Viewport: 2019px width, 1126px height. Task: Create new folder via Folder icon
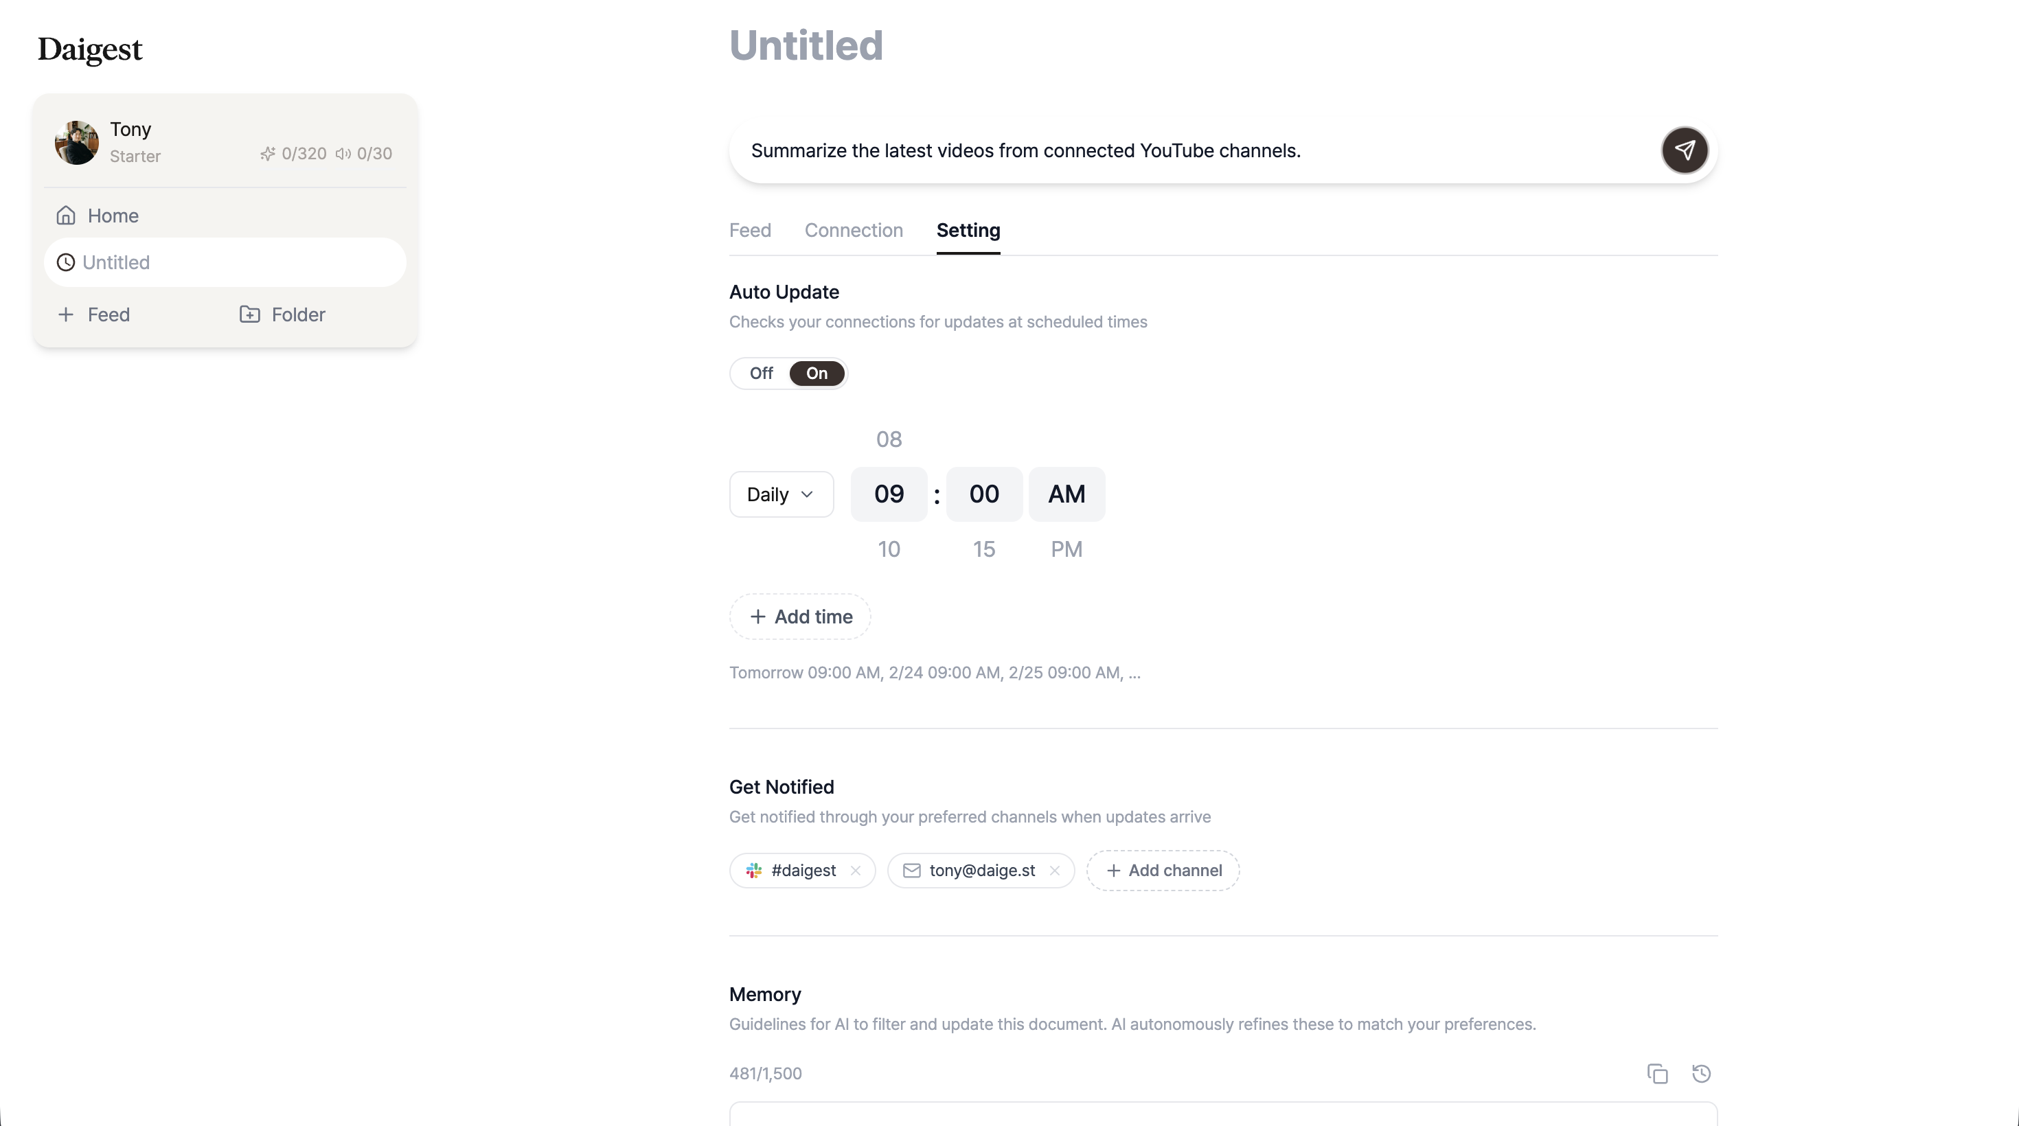(x=249, y=314)
